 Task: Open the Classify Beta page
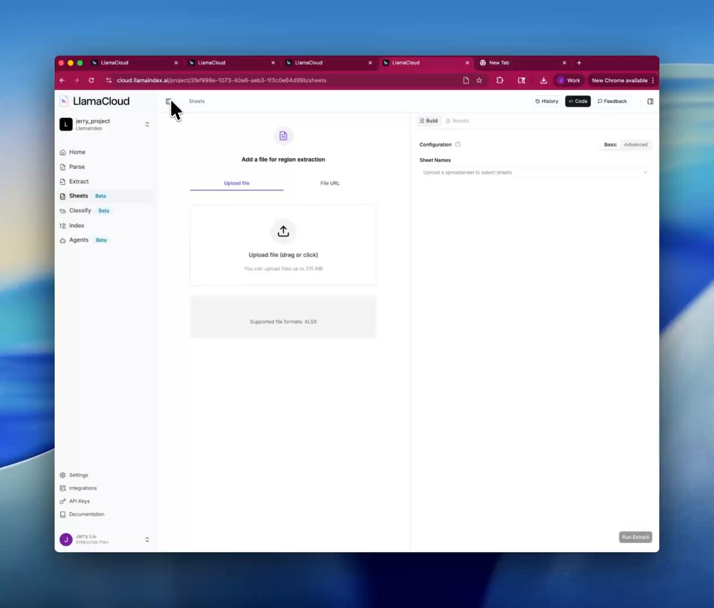85,211
